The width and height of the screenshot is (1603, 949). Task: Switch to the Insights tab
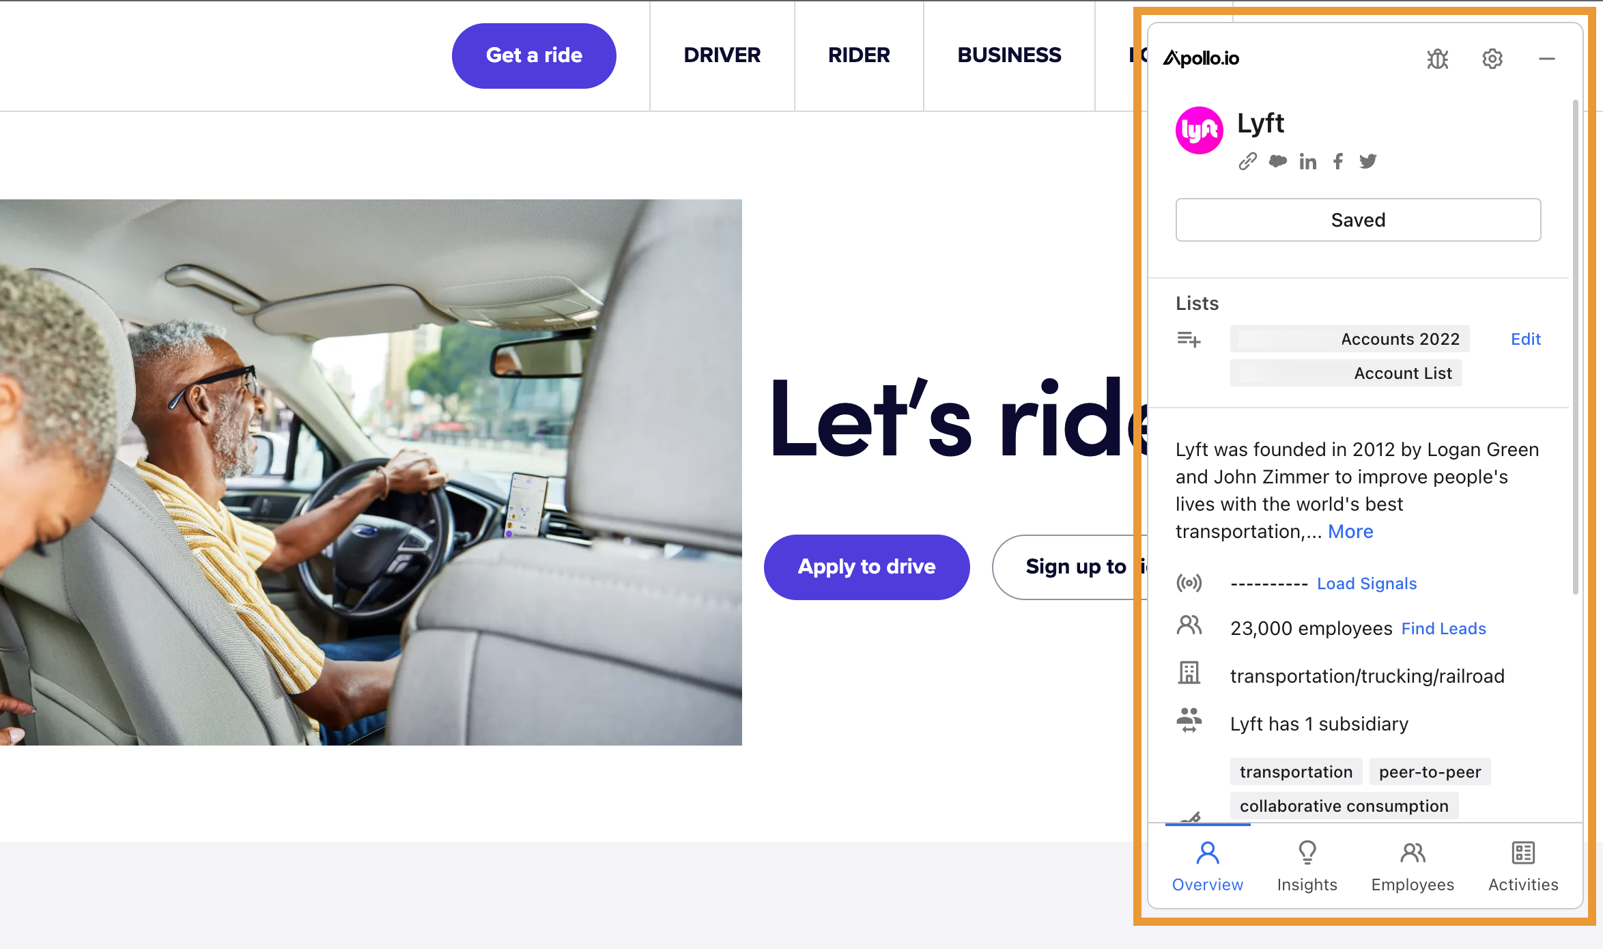click(1307, 866)
